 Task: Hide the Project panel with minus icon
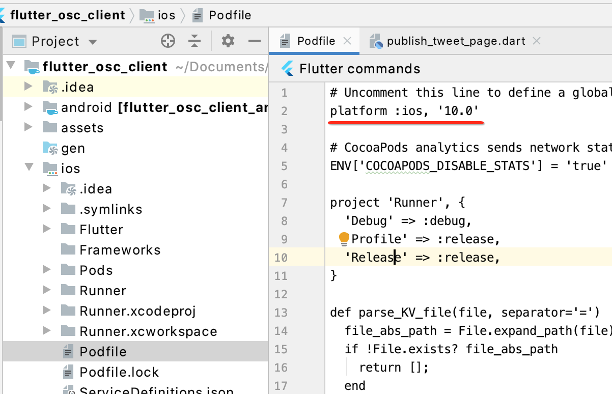(254, 41)
